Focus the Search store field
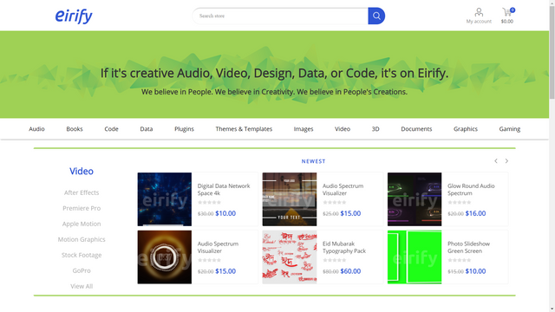 pos(280,16)
